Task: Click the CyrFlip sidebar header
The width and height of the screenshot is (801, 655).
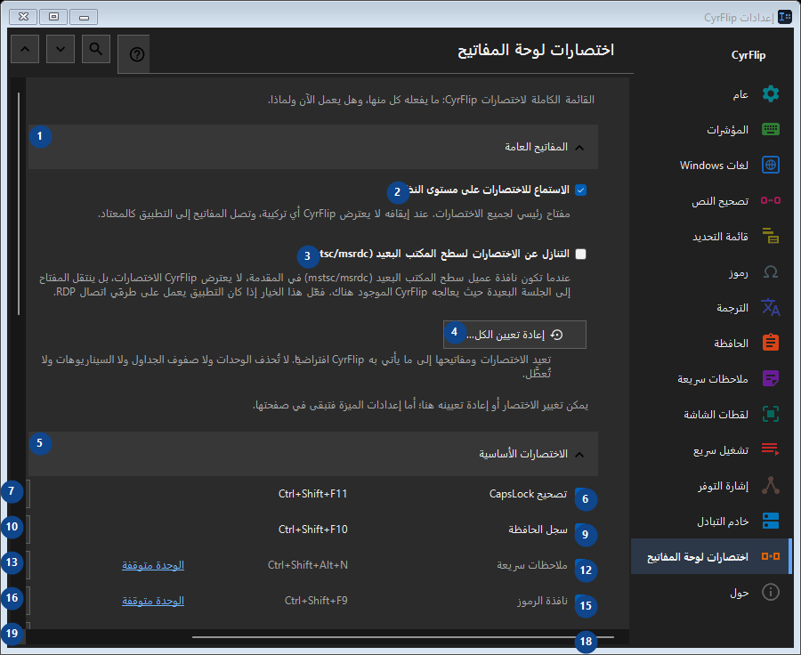Action: [748, 55]
